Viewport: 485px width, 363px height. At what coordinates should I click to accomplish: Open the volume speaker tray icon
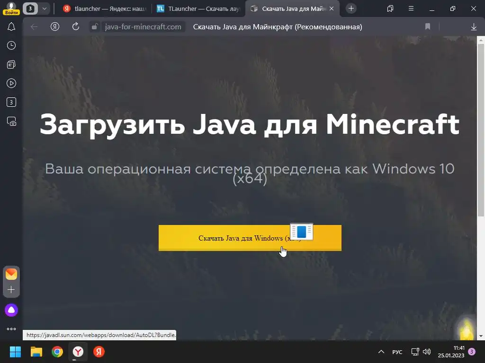(427, 352)
